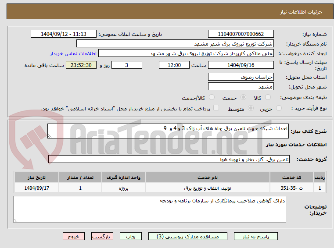Click the واحد اندازه گیری column header
This screenshot has width=334, height=248.
click(123, 177)
